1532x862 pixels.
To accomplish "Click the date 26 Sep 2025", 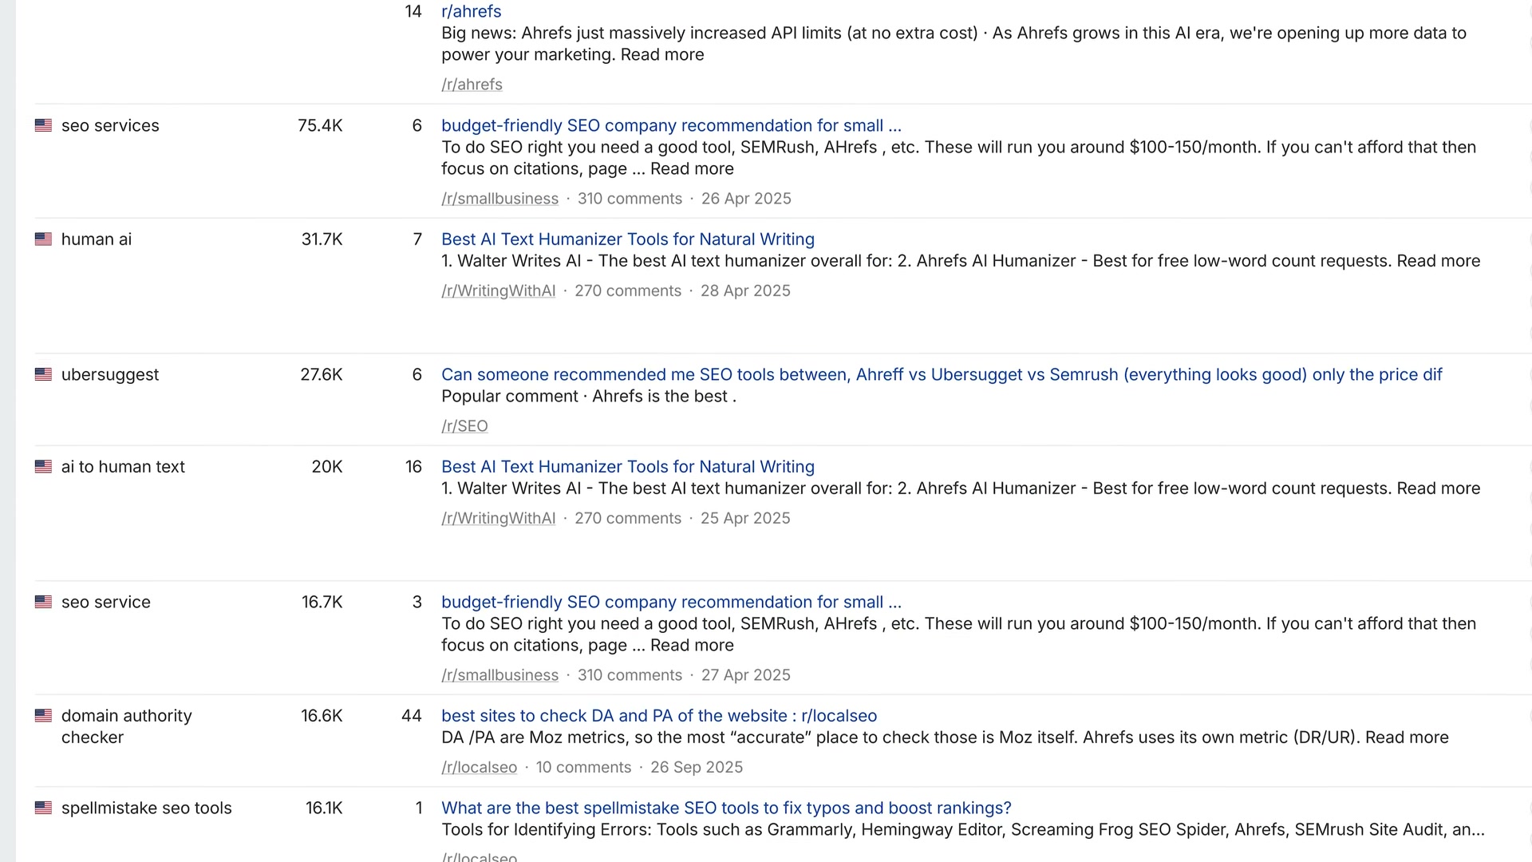I will click(697, 768).
